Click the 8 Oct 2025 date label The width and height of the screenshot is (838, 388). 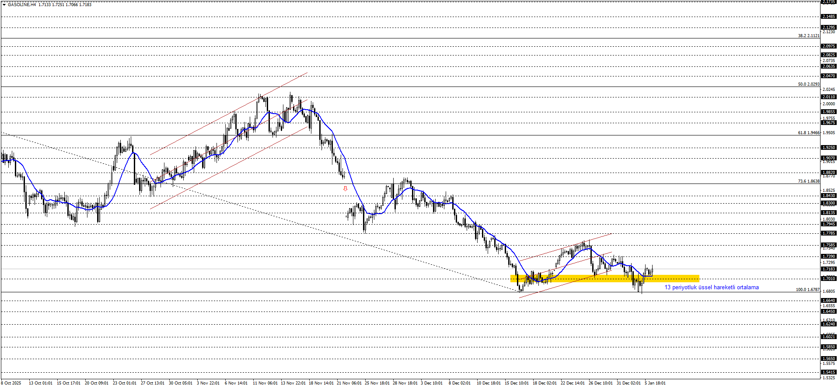tap(11, 383)
